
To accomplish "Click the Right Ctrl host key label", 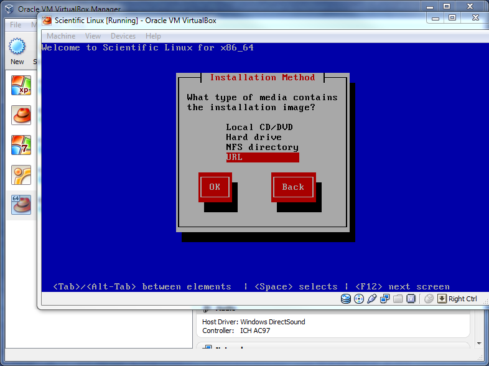I will [x=463, y=299].
